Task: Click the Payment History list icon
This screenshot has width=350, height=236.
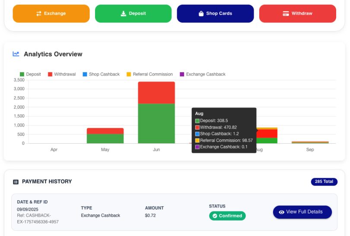Action: [x=16, y=182]
